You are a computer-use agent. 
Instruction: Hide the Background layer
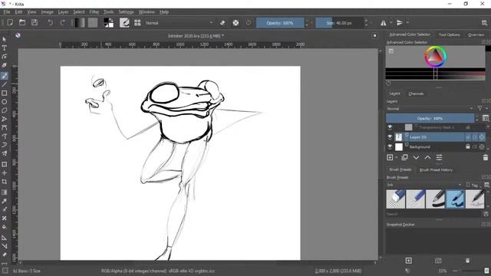(x=390, y=146)
